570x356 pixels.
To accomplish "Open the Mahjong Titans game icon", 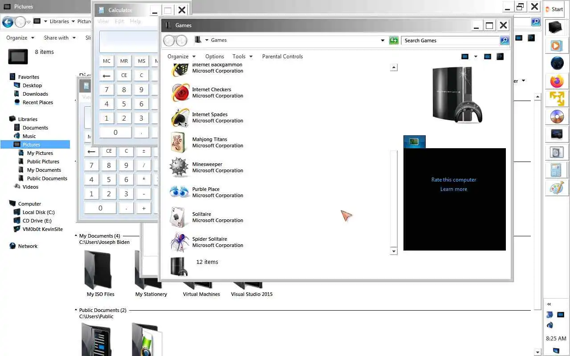I will 179,142.
